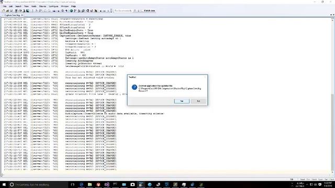Show hidden system tray icons
This screenshot has width=335, height=188.
307,184
